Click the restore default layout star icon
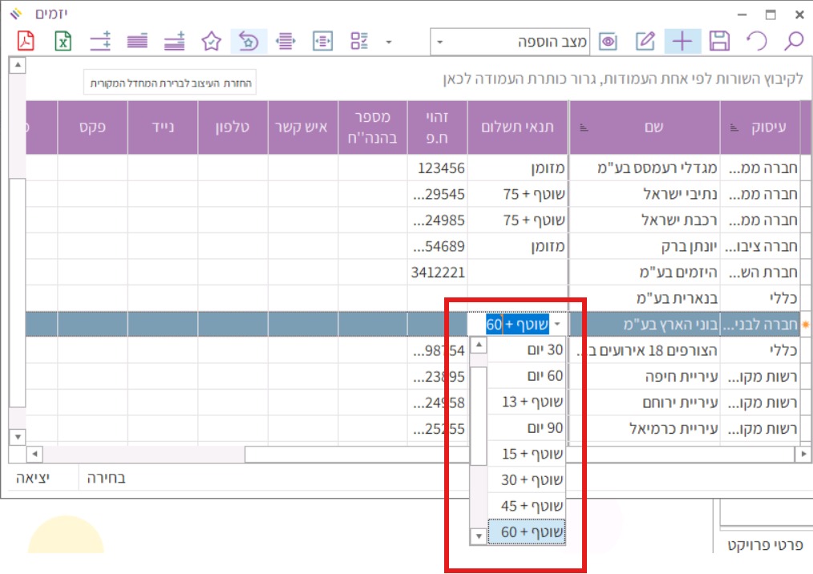Viewport: 813px width, 574px height. (249, 42)
